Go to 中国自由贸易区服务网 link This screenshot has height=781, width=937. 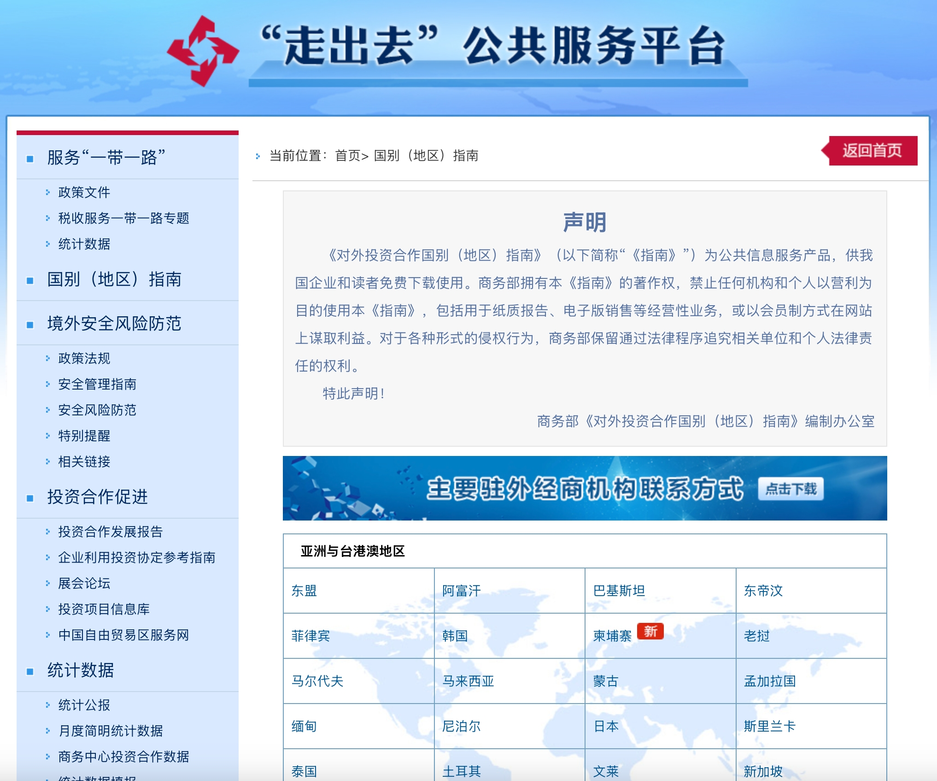pos(123,635)
